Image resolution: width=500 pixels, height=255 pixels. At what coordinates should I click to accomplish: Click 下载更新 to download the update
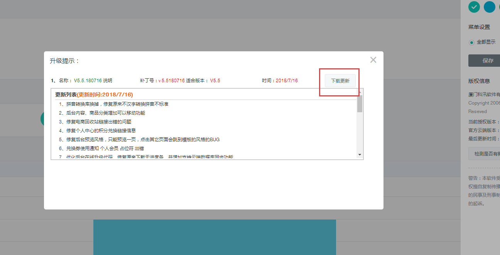click(340, 81)
